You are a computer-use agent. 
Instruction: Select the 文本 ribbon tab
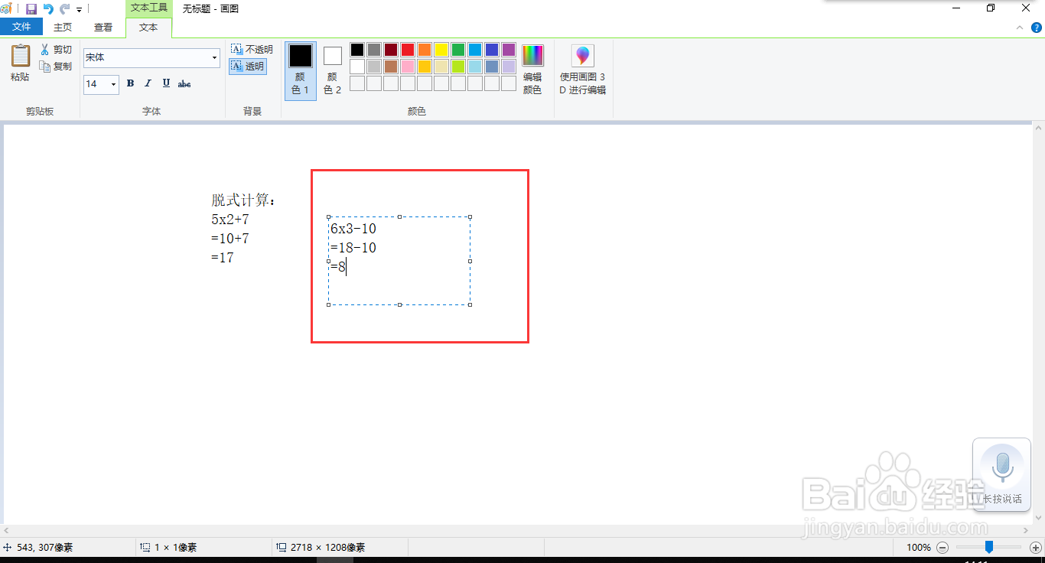pyautogui.click(x=148, y=27)
